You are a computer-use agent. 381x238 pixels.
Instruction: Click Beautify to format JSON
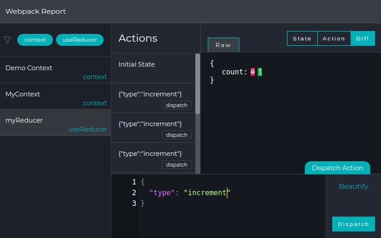353,186
